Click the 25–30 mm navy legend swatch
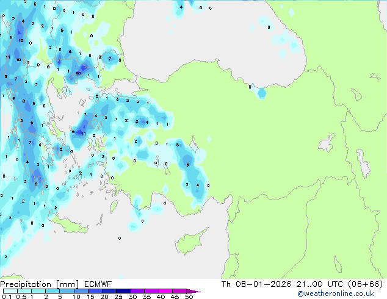 tap(123, 291)
